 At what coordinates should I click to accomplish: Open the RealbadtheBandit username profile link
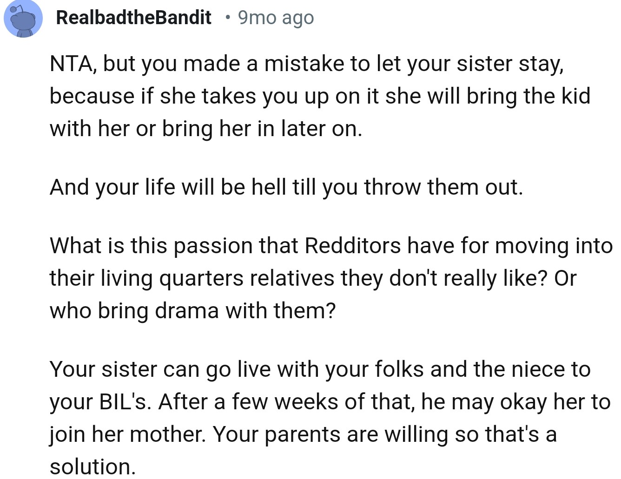tap(133, 18)
